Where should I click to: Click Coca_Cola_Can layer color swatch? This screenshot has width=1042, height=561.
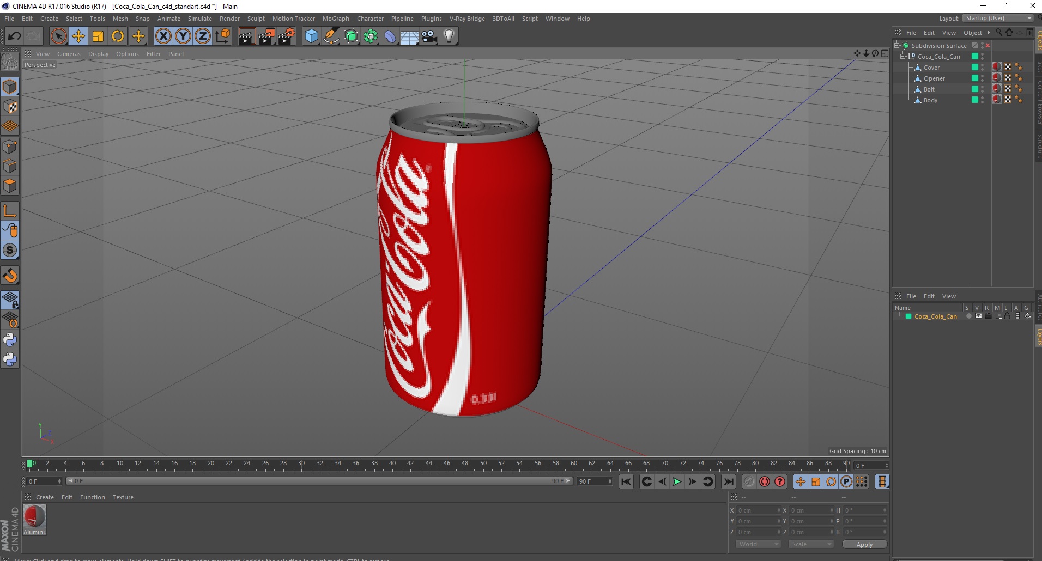(908, 316)
